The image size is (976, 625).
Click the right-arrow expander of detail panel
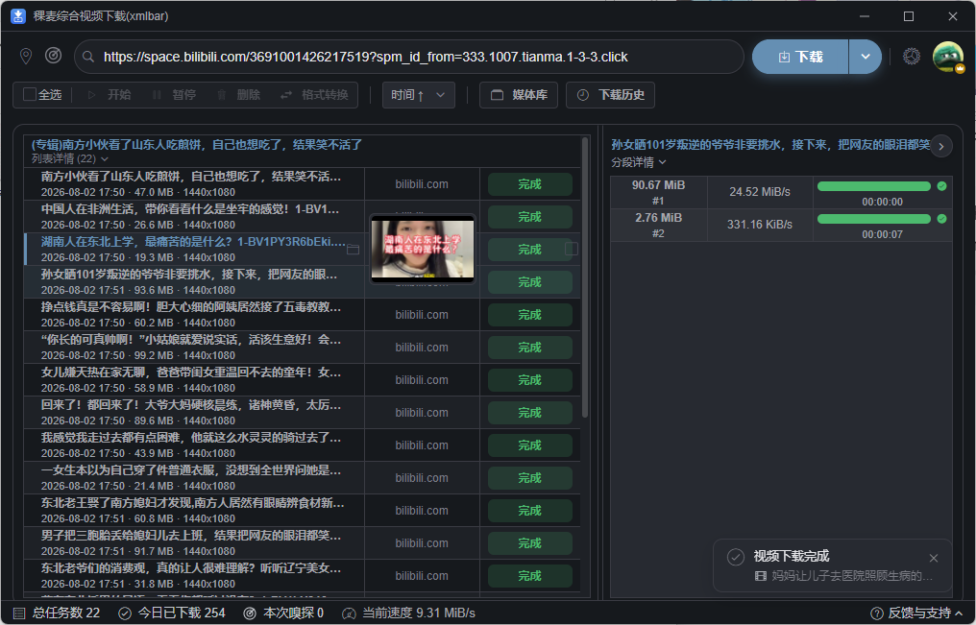click(x=941, y=147)
